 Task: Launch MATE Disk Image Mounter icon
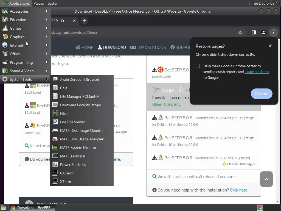click(x=55, y=131)
